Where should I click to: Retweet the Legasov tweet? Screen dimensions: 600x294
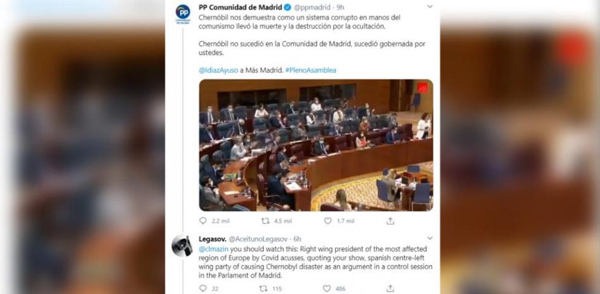[x=263, y=289]
